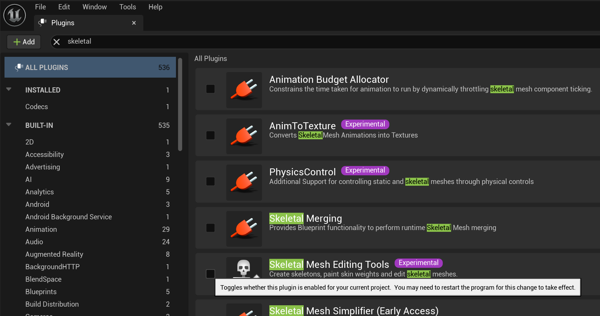Click the Skeletal Merging plugin title

pos(306,218)
